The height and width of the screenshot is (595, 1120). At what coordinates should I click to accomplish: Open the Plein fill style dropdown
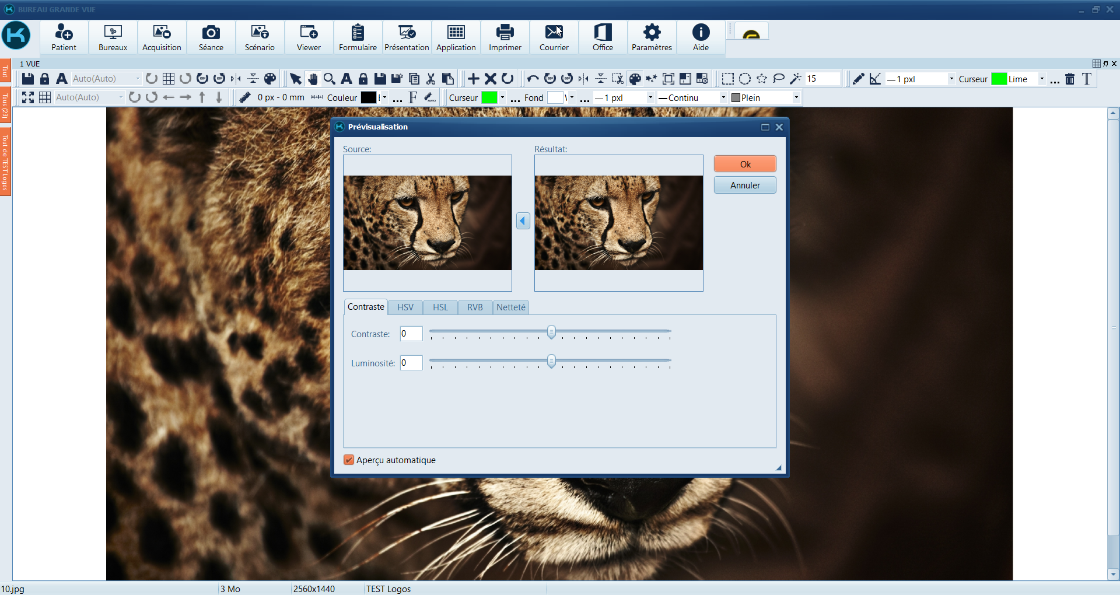tap(796, 97)
